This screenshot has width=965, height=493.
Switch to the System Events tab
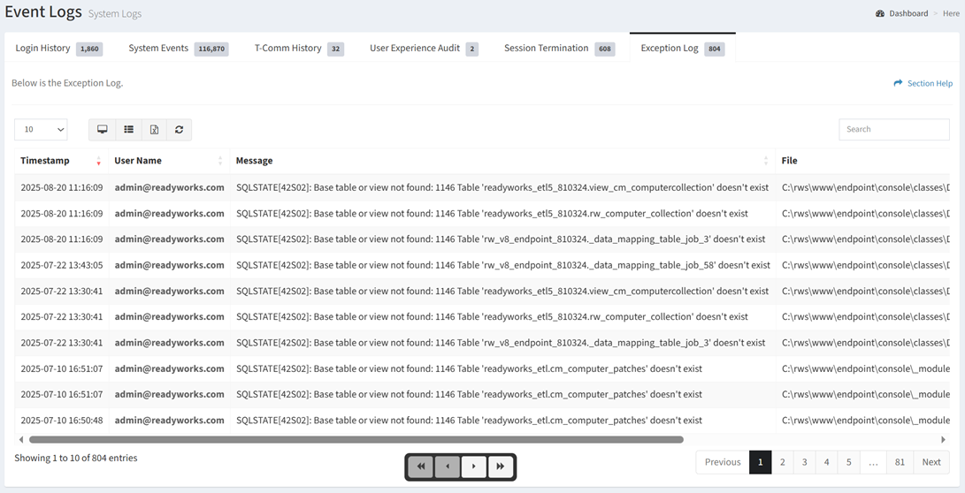[x=179, y=48]
